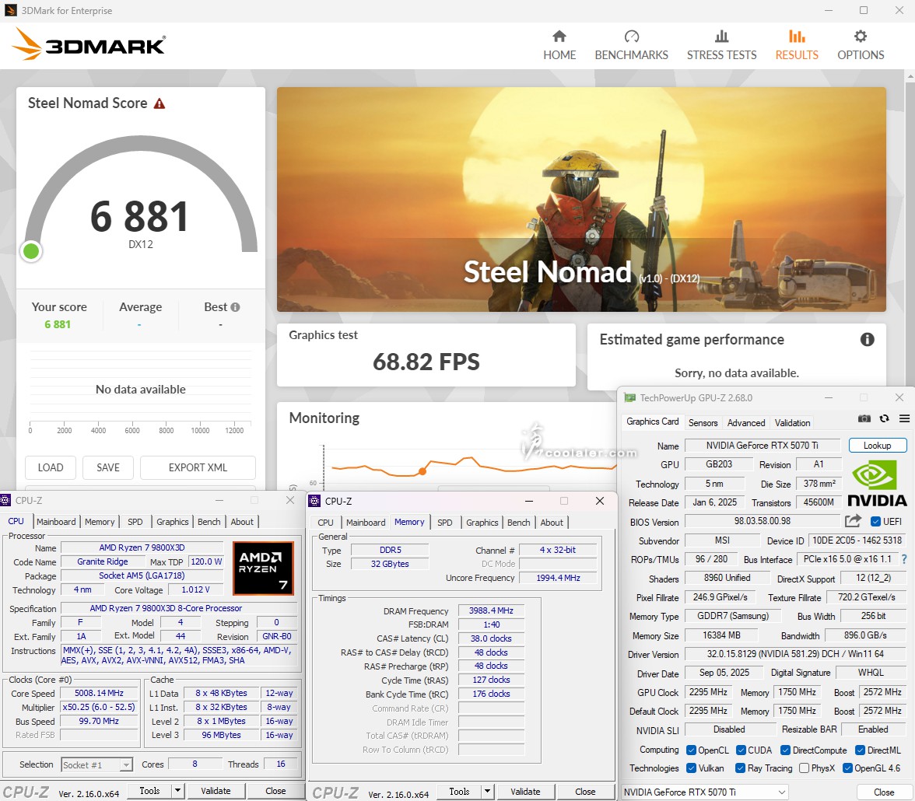Click the Driver Version value in GPU-Z
The image size is (915, 801).
pos(795,654)
